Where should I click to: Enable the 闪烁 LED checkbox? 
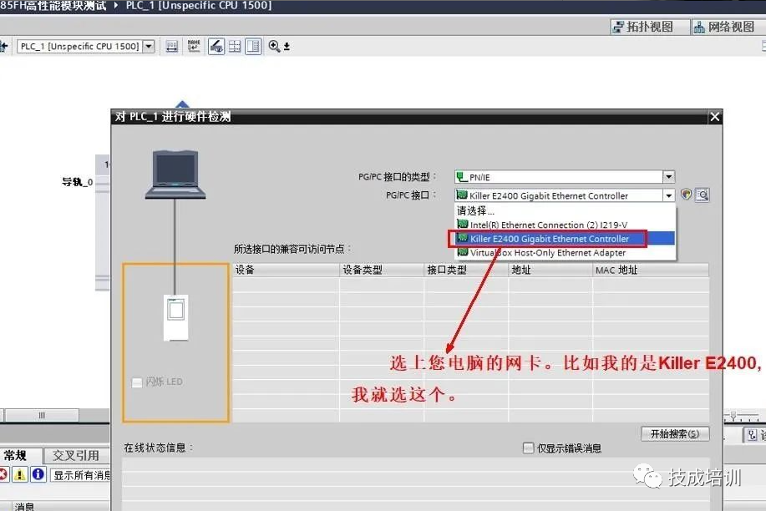137,382
